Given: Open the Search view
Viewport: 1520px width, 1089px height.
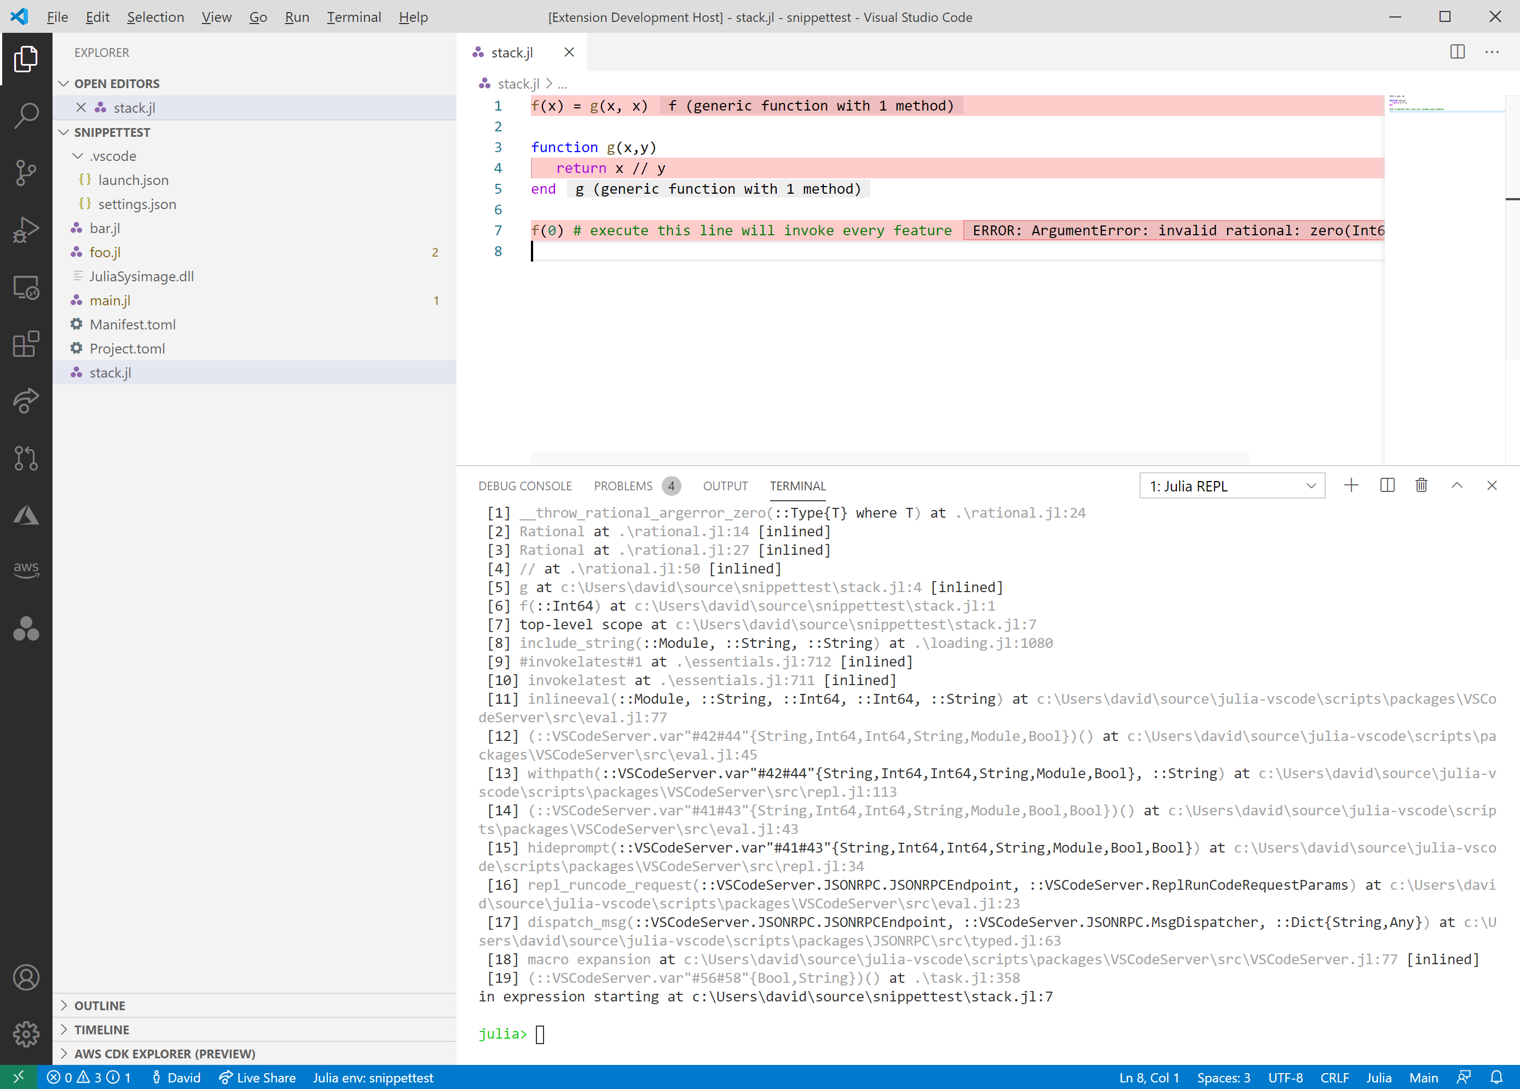Looking at the screenshot, I should (x=26, y=115).
